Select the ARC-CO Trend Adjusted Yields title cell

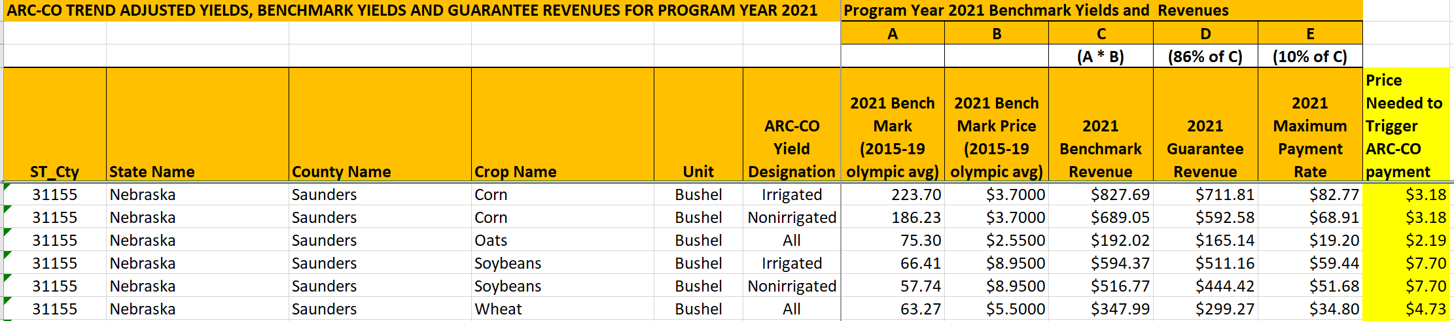pos(412,10)
